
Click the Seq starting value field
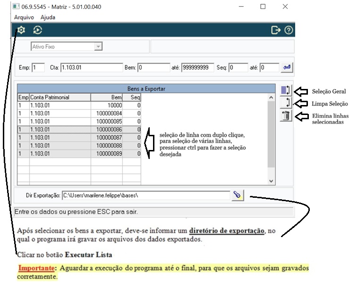tap(238, 68)
